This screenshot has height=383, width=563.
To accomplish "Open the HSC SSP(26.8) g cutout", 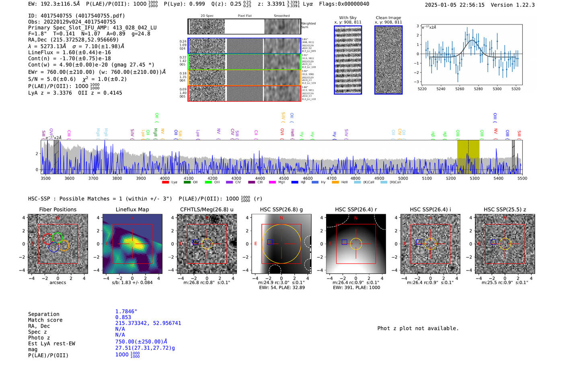I will (x=281, y=244).
